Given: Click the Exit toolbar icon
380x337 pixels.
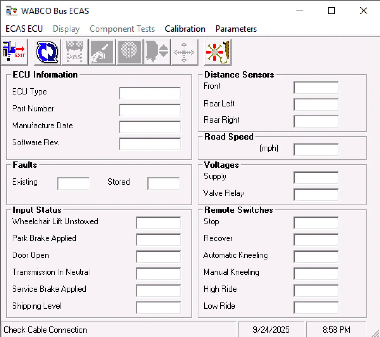Looking at the screenshot, I should click(14, 52).
